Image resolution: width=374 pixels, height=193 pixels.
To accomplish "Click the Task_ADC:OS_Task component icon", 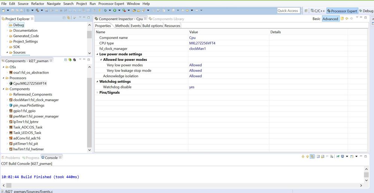I will pyautogui.click(x=11, y=127).
